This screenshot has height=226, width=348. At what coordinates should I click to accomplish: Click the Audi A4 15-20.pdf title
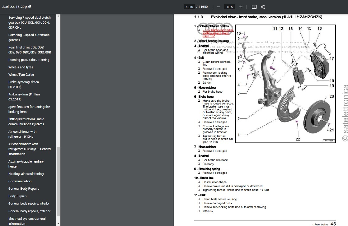(16, 7)
